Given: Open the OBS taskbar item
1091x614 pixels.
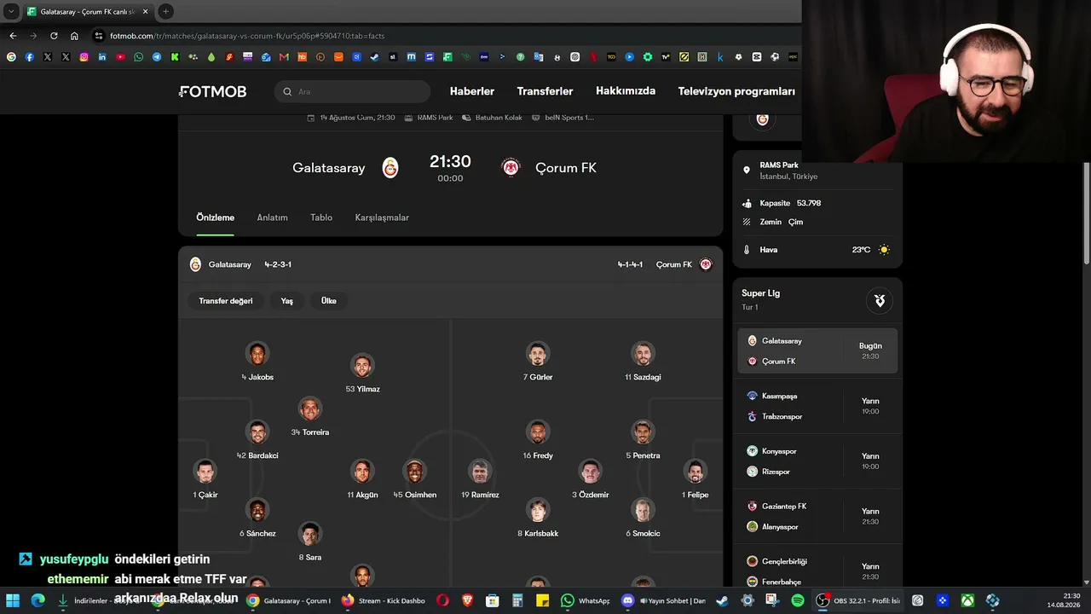Looking at the screenshot, I should click(x=857, y=600).
